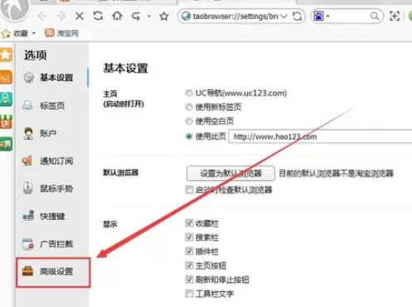This screenshot has width=412, height=307.
Task: Click the undo closed tab icon
Action: pyautogui.click(x=136, y=17)
